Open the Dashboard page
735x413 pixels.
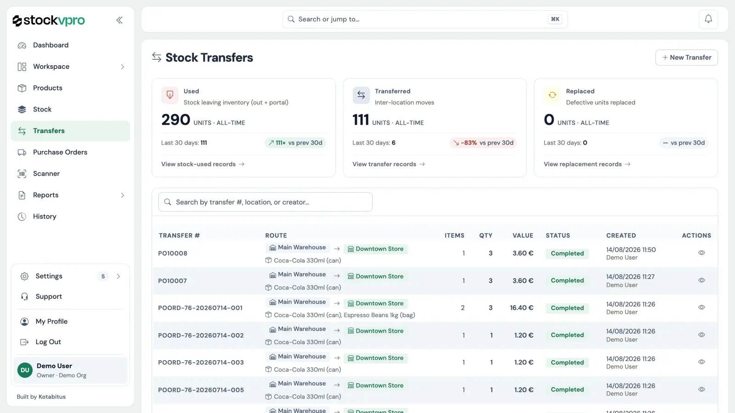pos(70,45)
